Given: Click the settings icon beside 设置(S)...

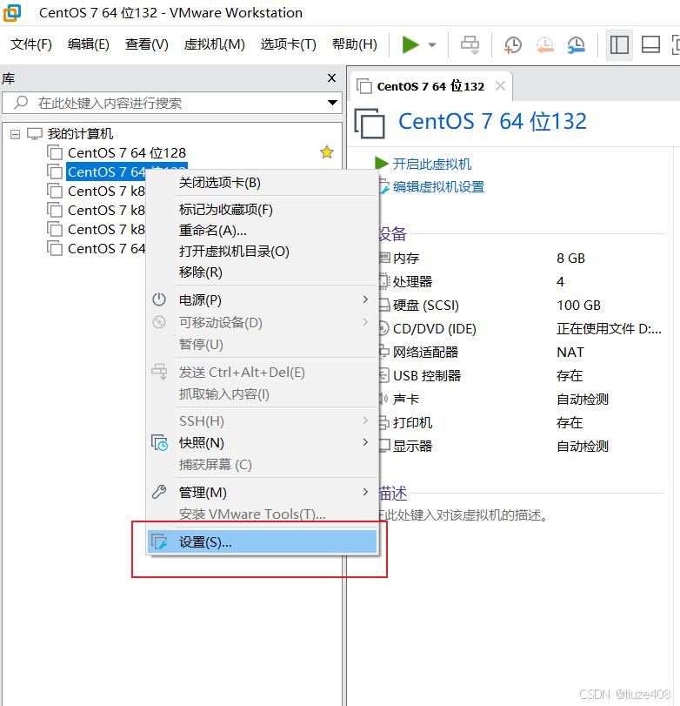Looking at the screenshot, I should point(159,541).
